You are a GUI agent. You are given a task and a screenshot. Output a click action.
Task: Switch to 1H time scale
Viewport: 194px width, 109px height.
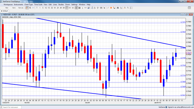pos(55,8)
